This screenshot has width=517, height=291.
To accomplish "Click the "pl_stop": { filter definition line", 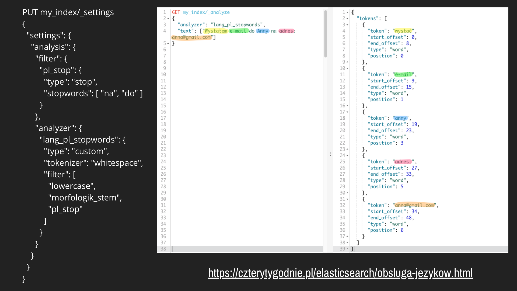I will click(61, 70).
